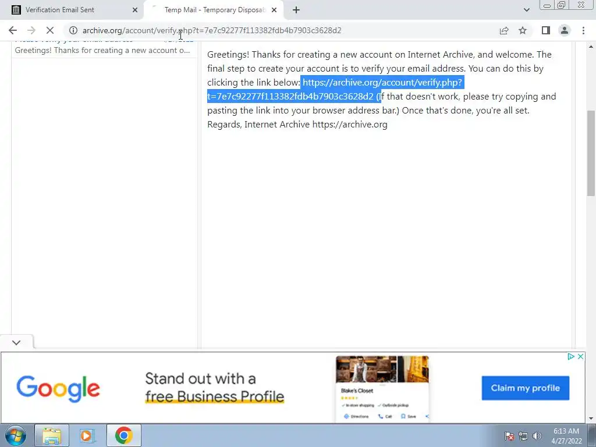
Task: Click the Blake's Closet ad preview image
Action: coord(382,388)
